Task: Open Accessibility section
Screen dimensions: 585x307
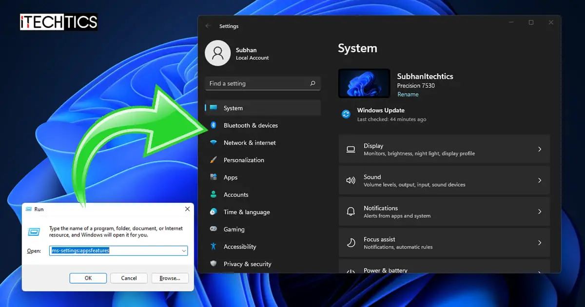Action: tap(263, 247)
